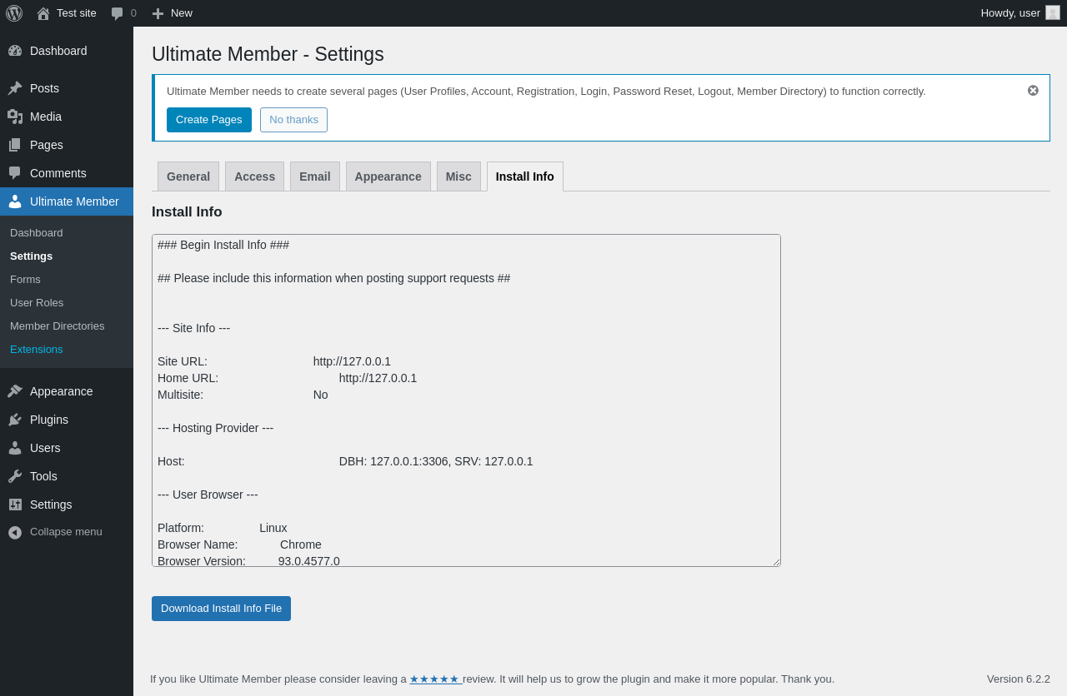Open the Test site home icon
The height and width of the screenshot is (696, 1067).
[43, 13]
